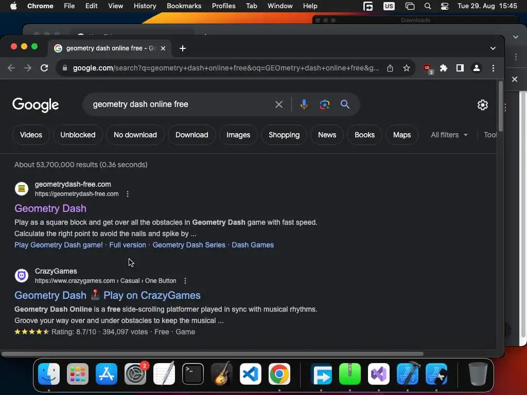This screenshot has width=527, height=395.
Task: Open App Store from the Dock
Action: coord(107,374)
